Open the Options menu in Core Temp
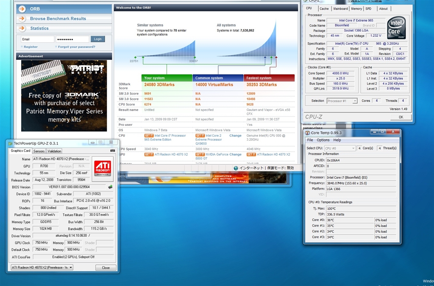Image resolution: width=434 pixels, height=286 pixels. [x=323, y=140]
